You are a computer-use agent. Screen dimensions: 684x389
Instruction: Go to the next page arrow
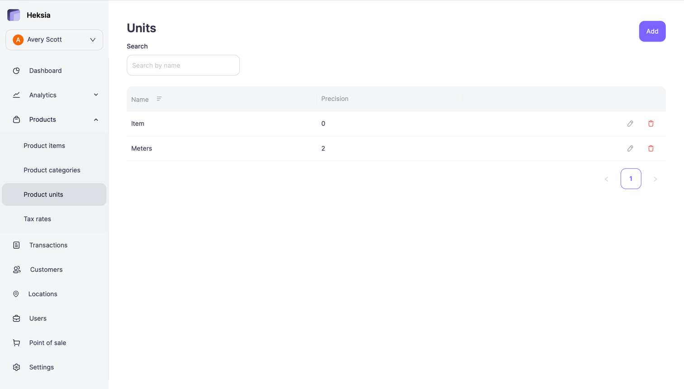coord(655,179)
